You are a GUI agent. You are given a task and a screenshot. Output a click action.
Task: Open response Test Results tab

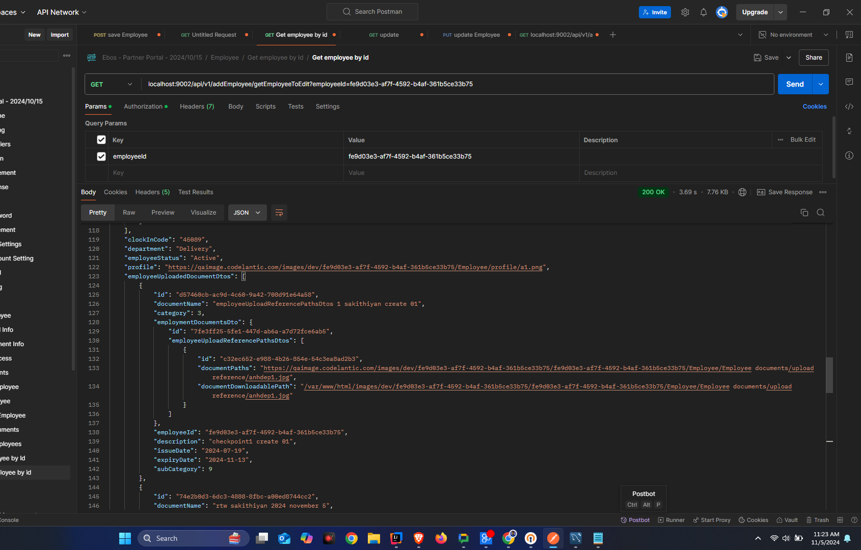point(196,192)
